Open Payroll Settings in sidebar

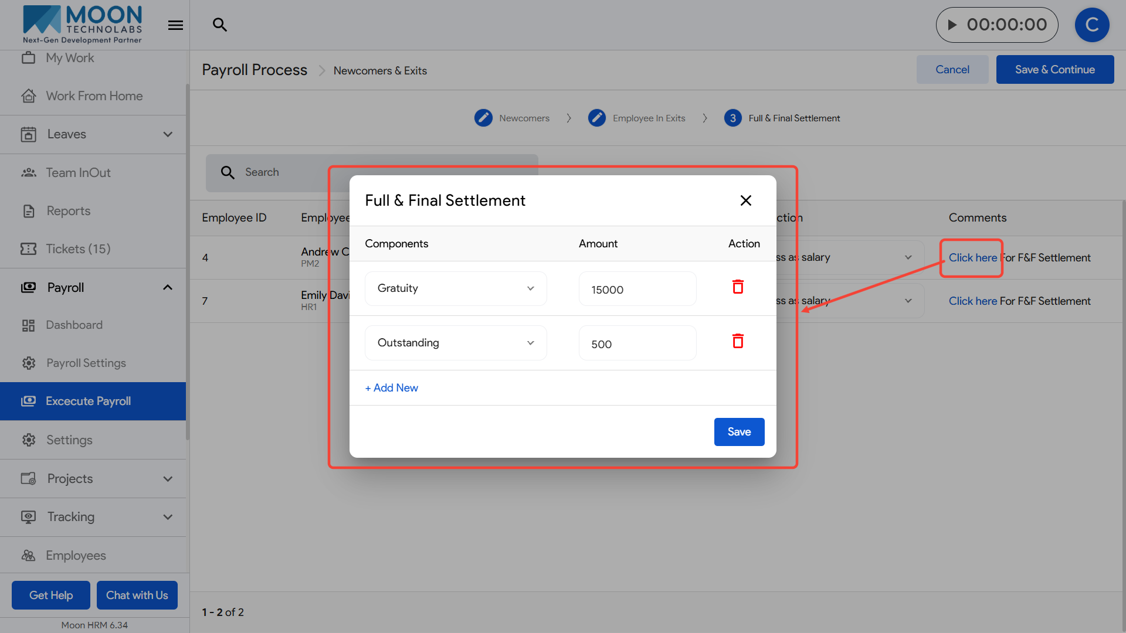(x=86, y=363)
